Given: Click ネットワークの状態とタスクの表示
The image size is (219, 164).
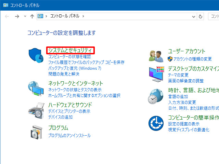Looking at the screenshot, I should pyautogui.click(x=75, y=90).
